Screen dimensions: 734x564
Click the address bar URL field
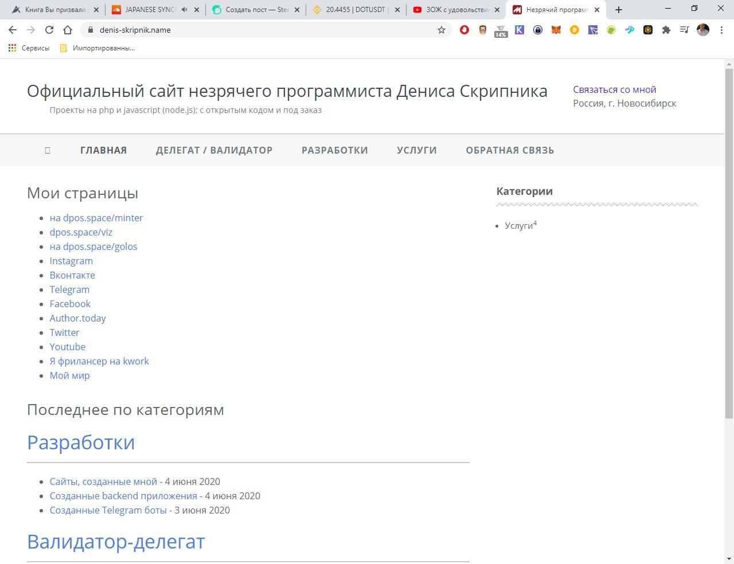pyautogui.click(x=258, y=30)
